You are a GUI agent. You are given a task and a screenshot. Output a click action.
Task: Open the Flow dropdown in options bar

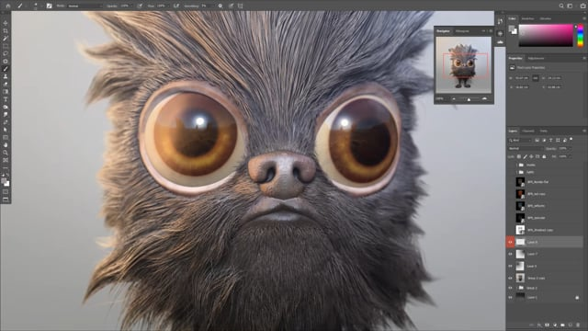(162, 6)
